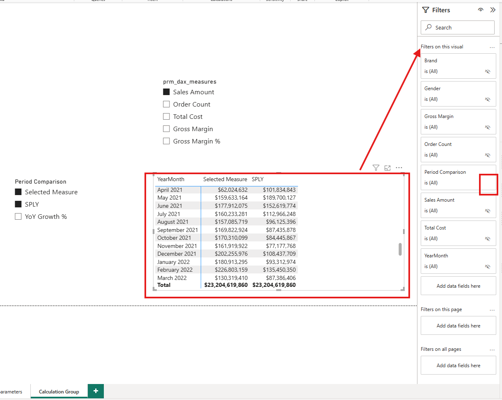502x400 pixels.
Task: Click the $226,803,159 value for February 2022
Action: (231, 270)
